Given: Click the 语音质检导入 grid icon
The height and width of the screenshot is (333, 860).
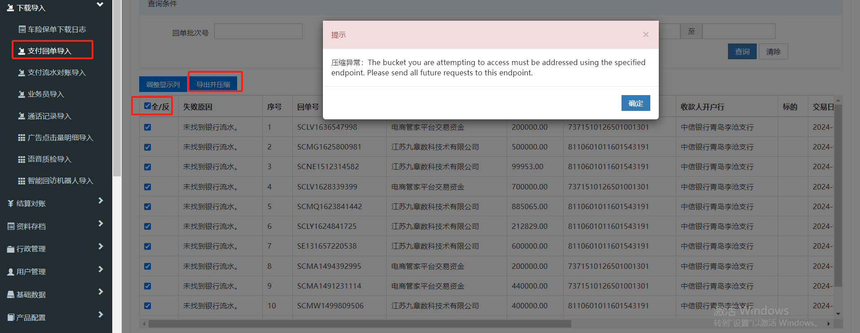Looking at the screenshot, I should [x=22, y=159].
